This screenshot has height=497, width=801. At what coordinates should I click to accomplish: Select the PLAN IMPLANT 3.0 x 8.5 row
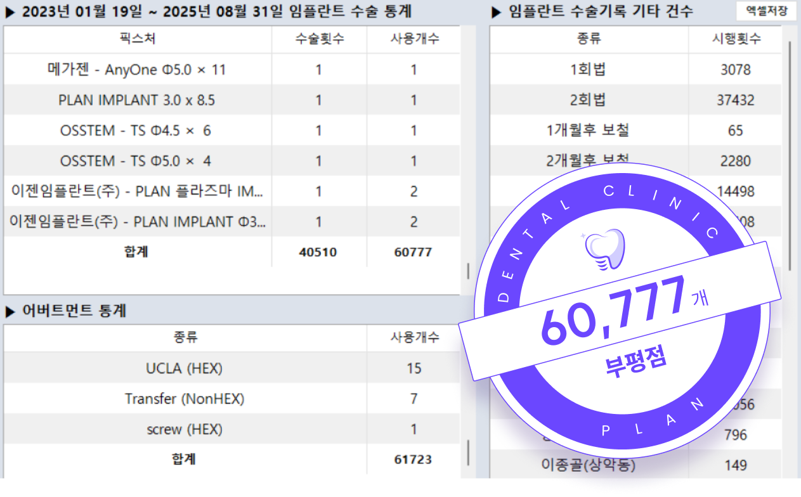coord(138,100)
